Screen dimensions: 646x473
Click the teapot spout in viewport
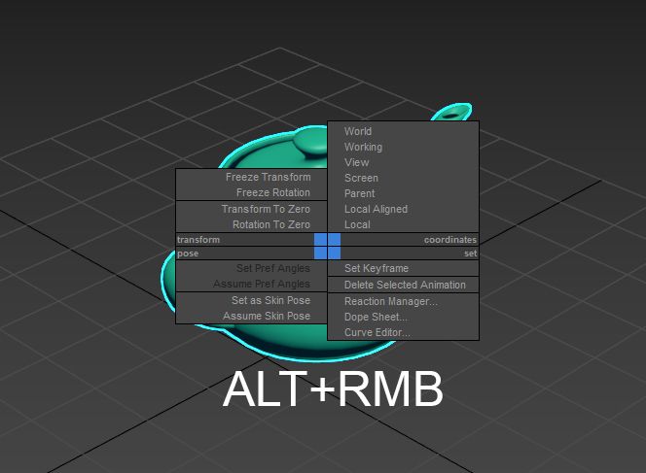point(452,113)
